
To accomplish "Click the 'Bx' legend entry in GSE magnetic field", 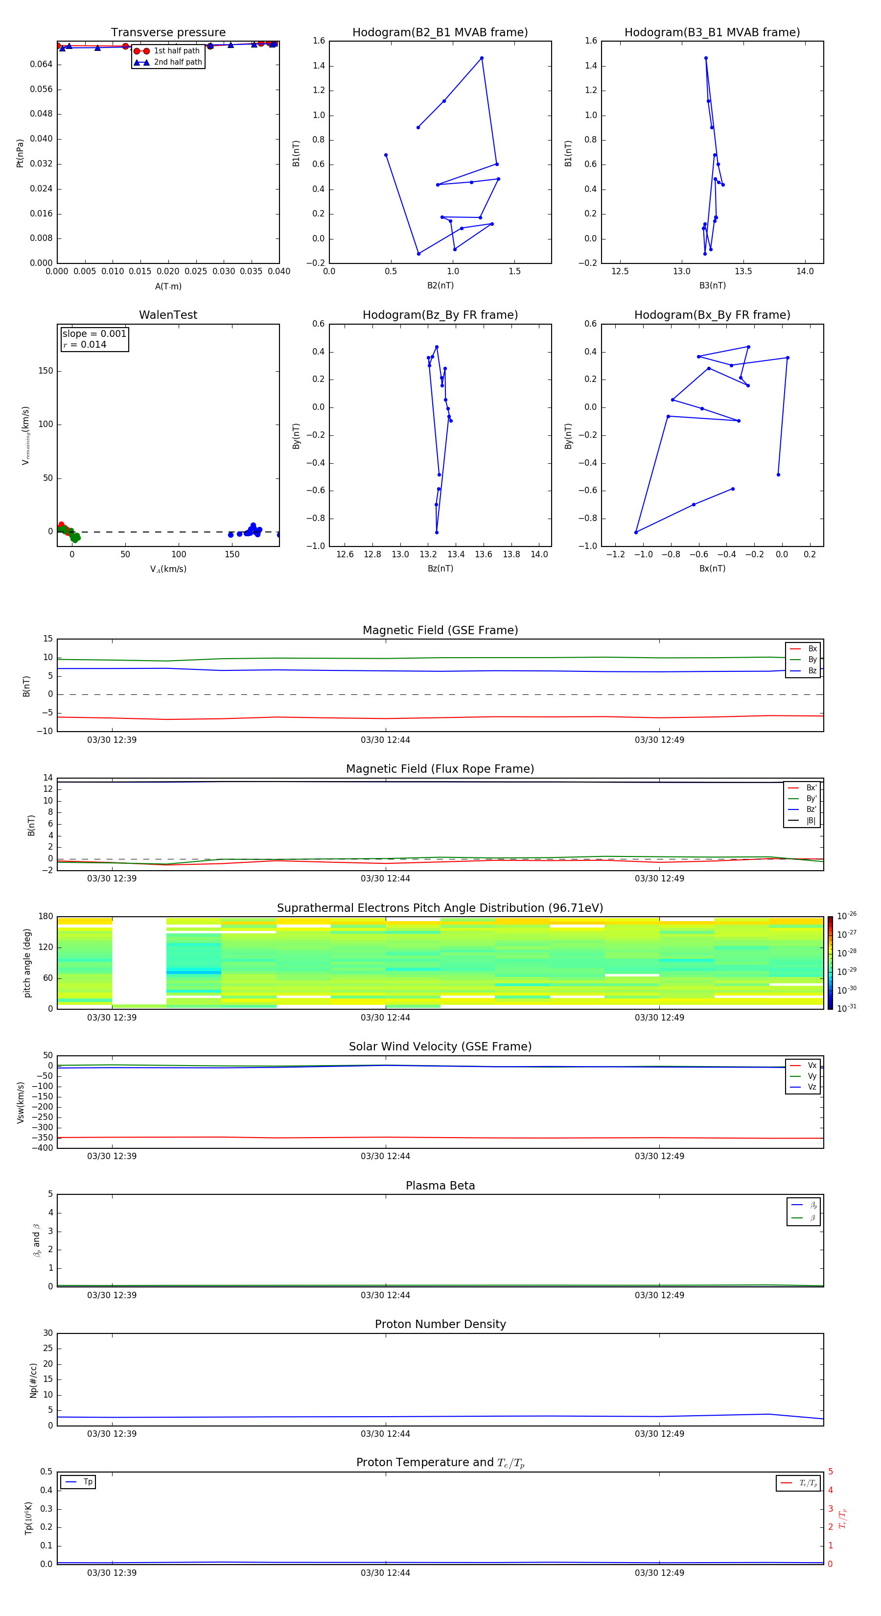I will [x=803, y=649].
